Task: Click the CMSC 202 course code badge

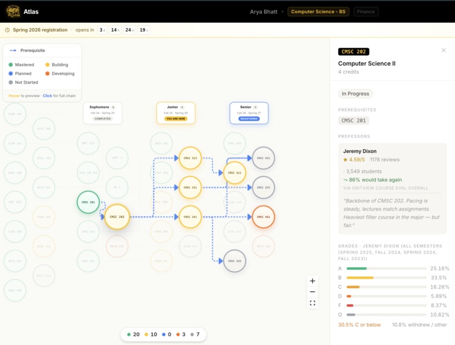Action: coord(353,52)
